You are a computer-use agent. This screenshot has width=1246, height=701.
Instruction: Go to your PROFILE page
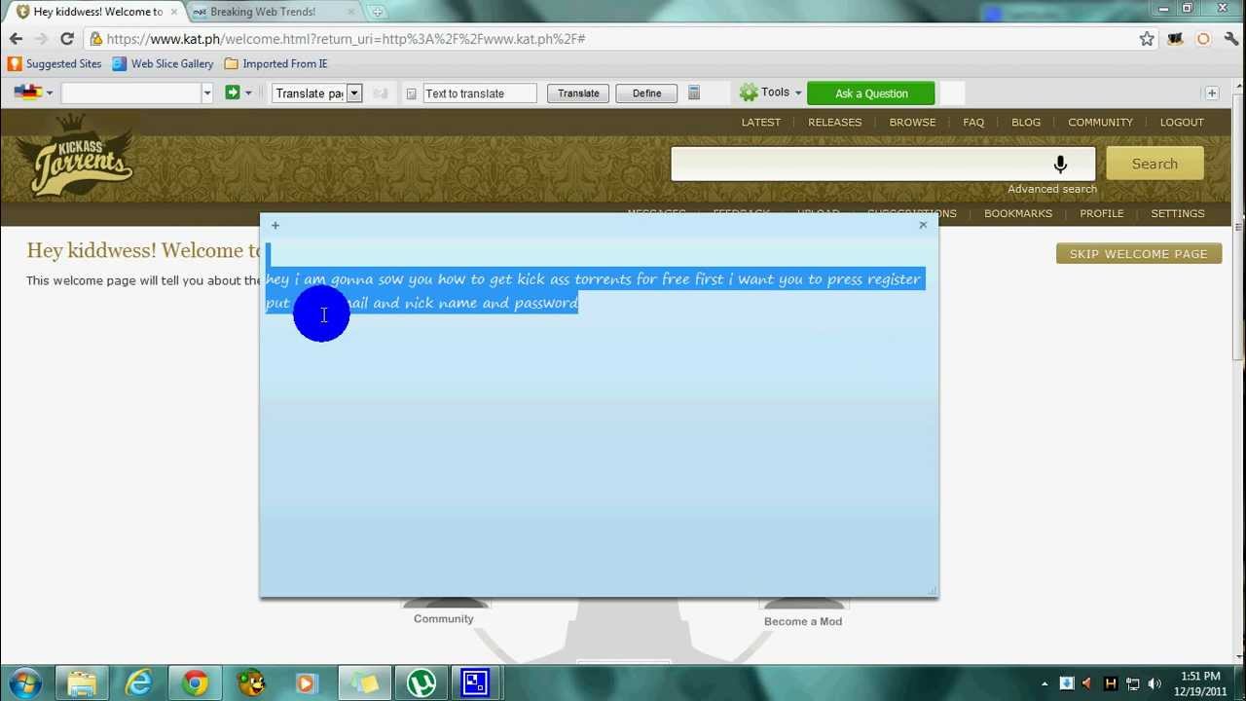pyautogui.click(x=1102, y=213)
